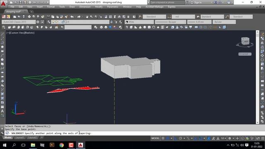This screenshot has width=265, height=149.
Task: Click the Cone modeling tool icon
Action: coord(140,27)
